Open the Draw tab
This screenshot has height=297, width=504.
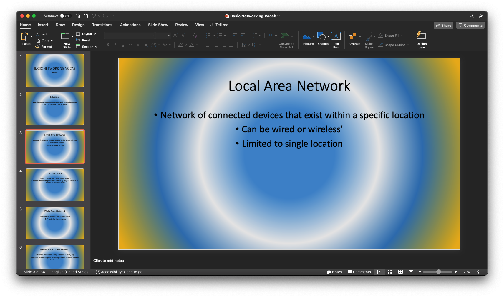point(60,25)
